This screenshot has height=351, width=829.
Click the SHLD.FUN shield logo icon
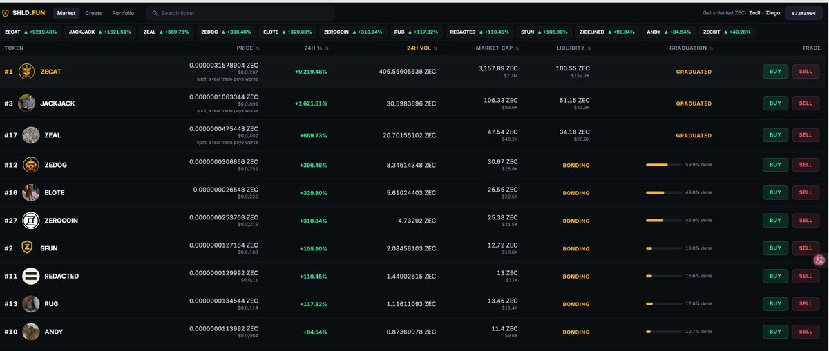(6, 13)
